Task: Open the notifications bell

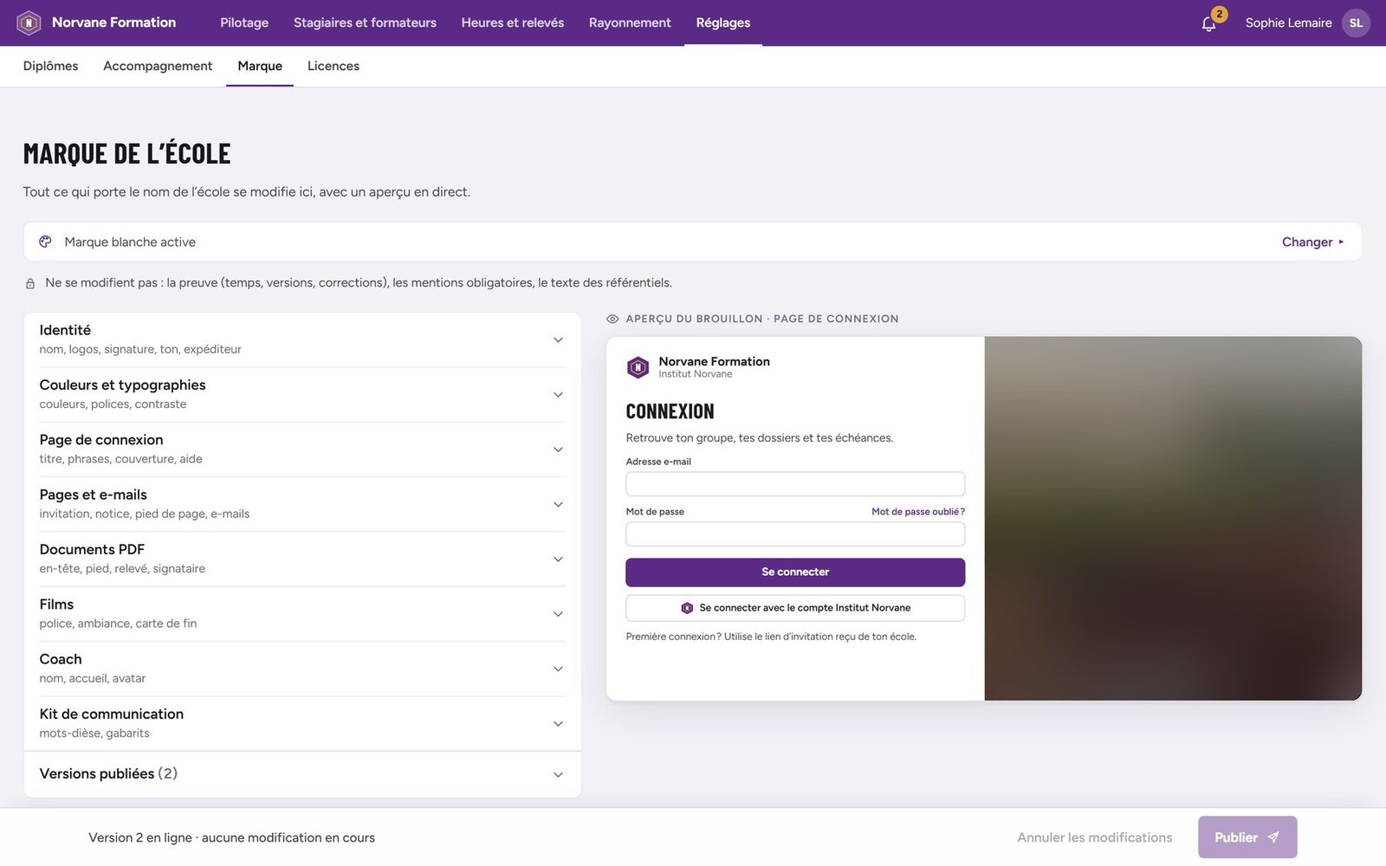Action: 1209,23
